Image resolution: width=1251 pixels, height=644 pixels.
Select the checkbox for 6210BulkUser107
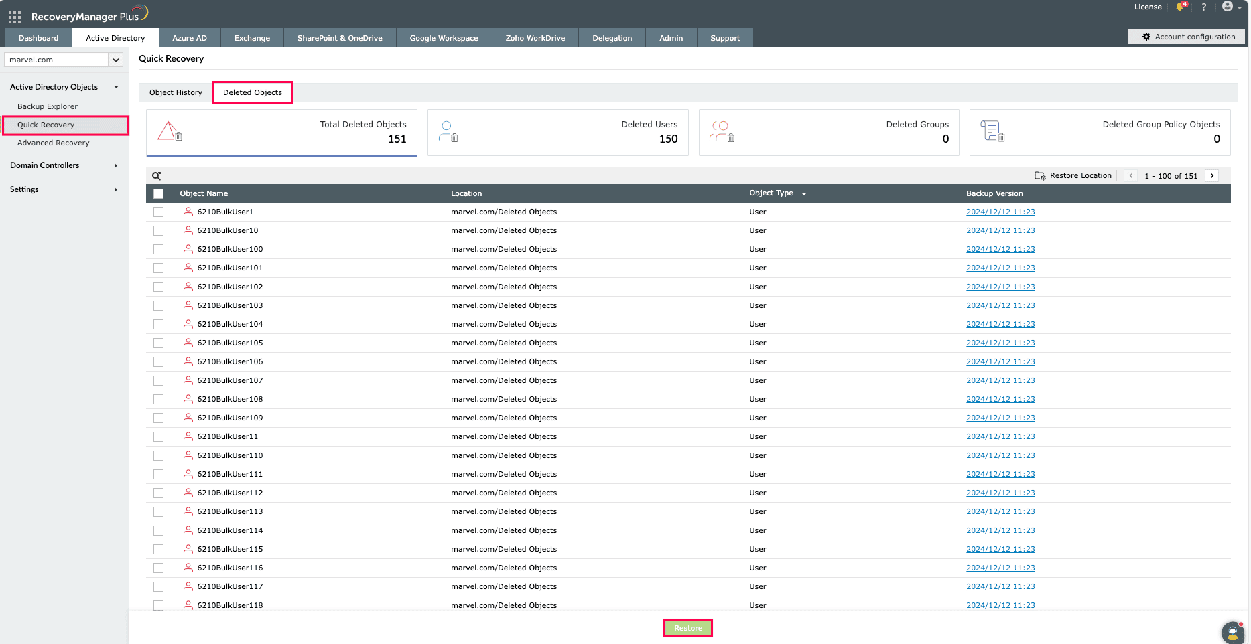pos(158,380)
